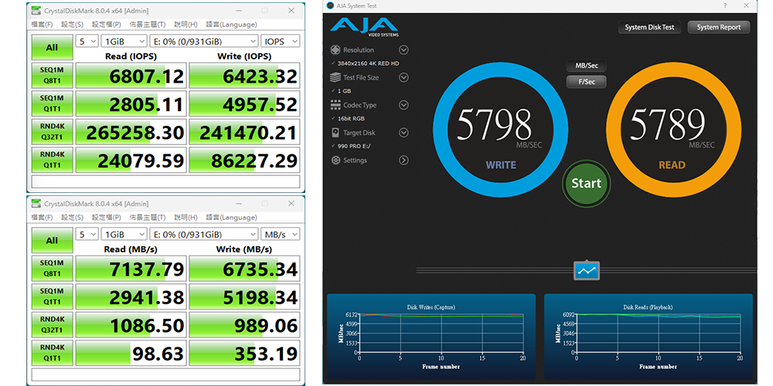Click the System Disk Test button

coord(649,27)
